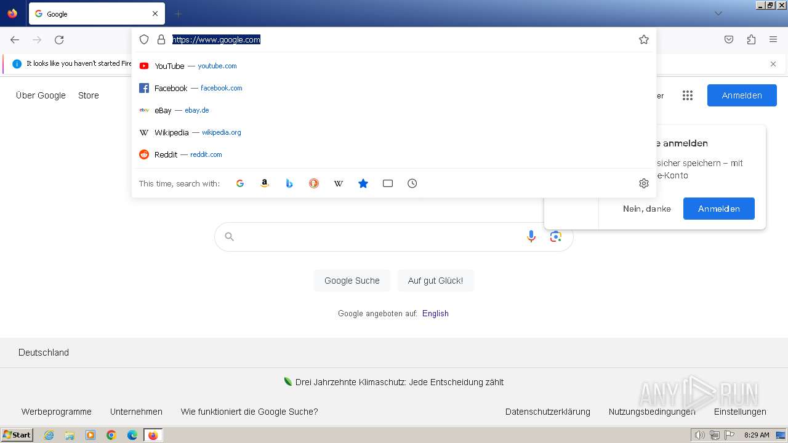The image size is (788, 443).
Task: Click the taskbar clock 8:29 AM
Action: point(757,435)
